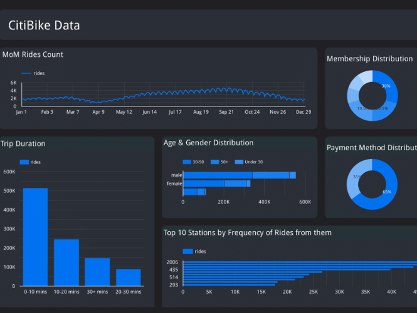This screenshot has width=417, height=313.
Task: Select the 20-30 mins bar
Action: [128, 277]
